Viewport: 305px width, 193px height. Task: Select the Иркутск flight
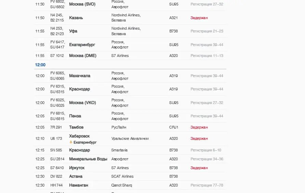click(77, 168)
